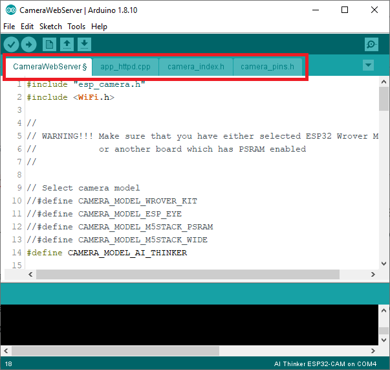Viewport: 390px width, 370px height.
Task: Create a new sketch file
Action: click(x=49, y=45)
